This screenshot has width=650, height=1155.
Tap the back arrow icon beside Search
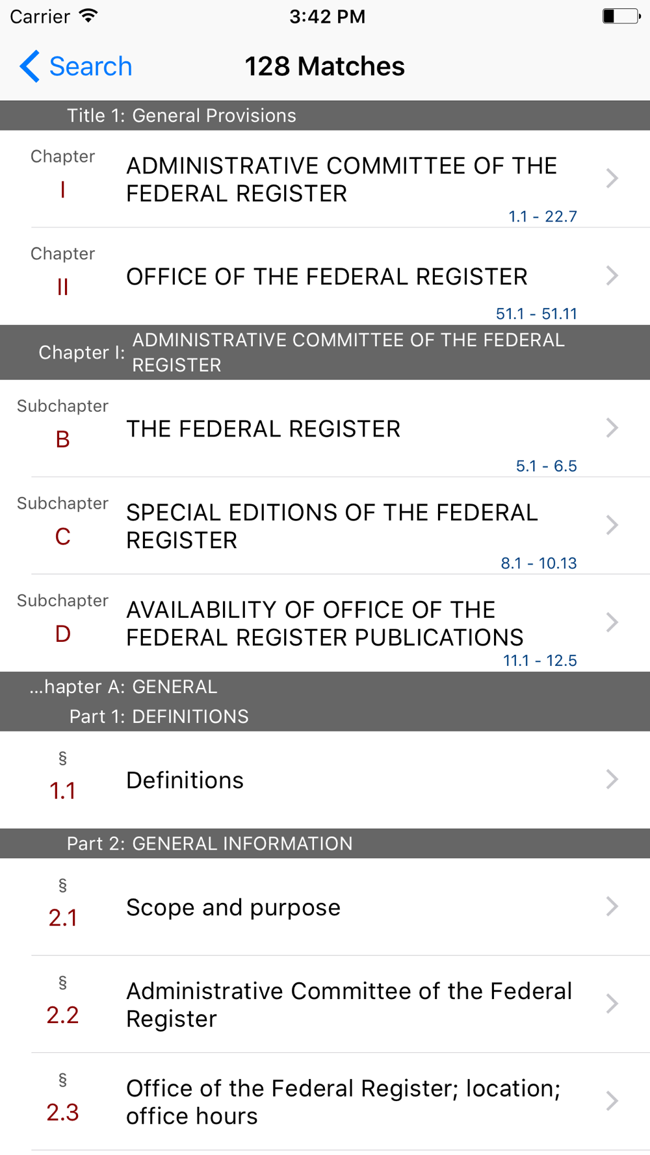[30, 66]
